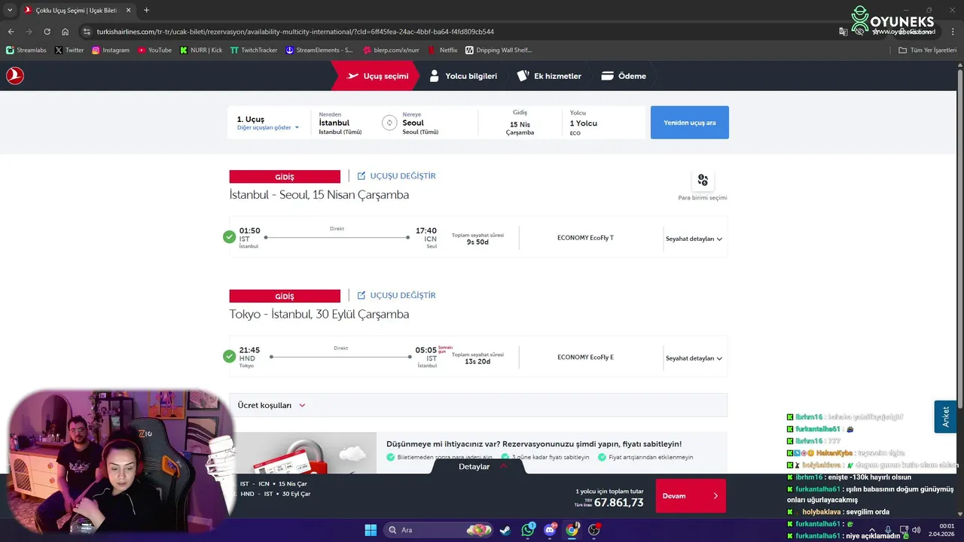Click the Yeniden uçuş ara button
This screenshot has height=542, width=964.
[690, 123]
